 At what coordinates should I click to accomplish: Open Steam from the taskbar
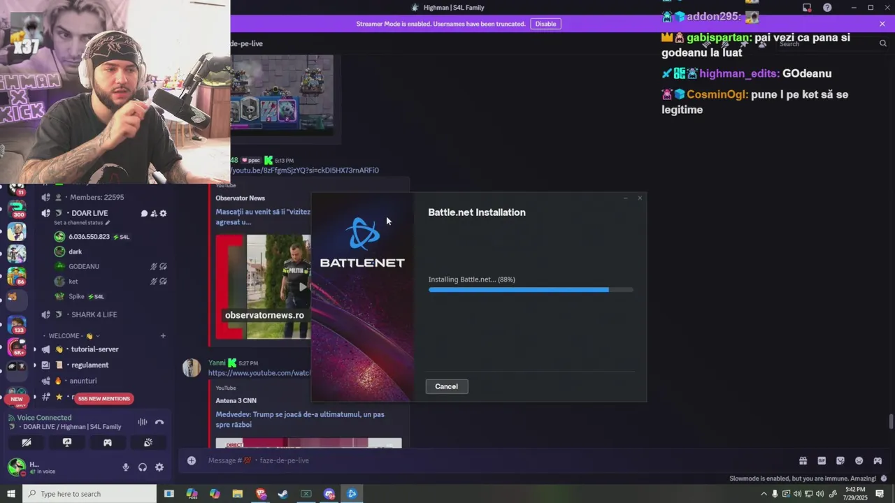click(x=283, y=494)
